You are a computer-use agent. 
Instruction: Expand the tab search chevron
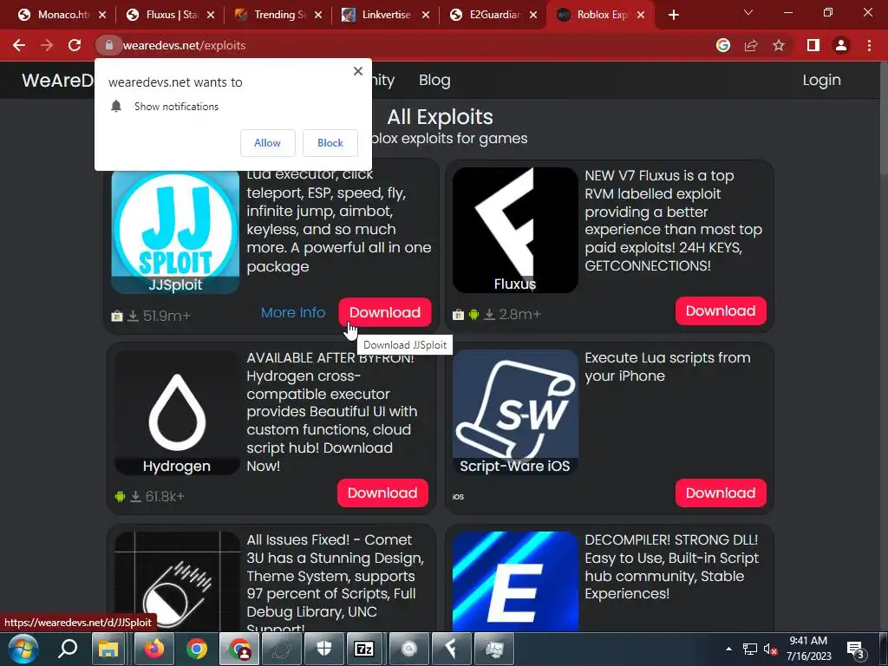pos(748,12)
